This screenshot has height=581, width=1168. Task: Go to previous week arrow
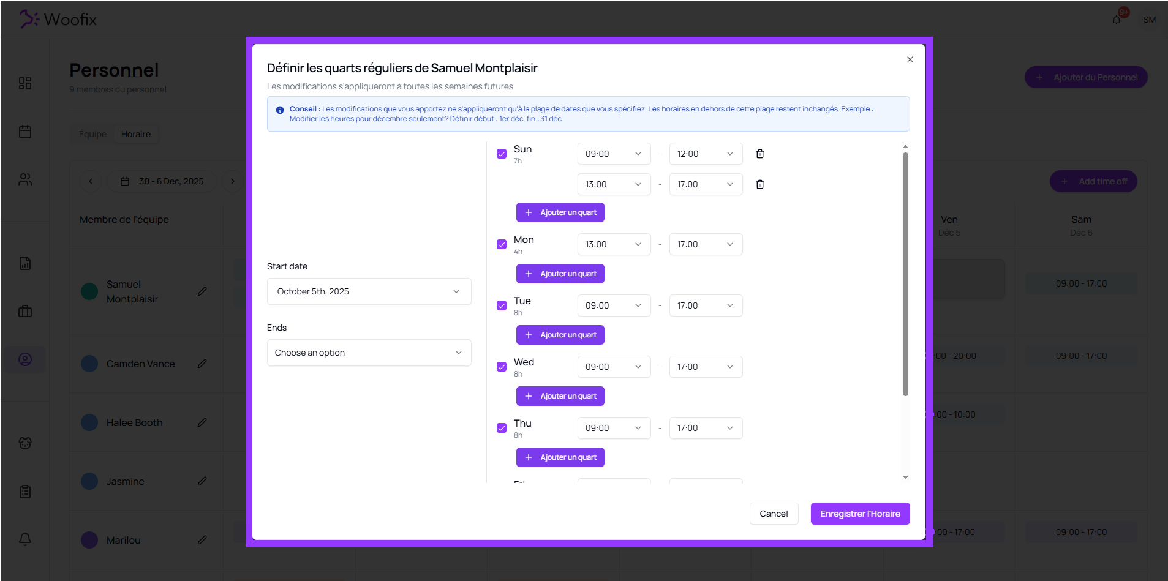[91, 181]
